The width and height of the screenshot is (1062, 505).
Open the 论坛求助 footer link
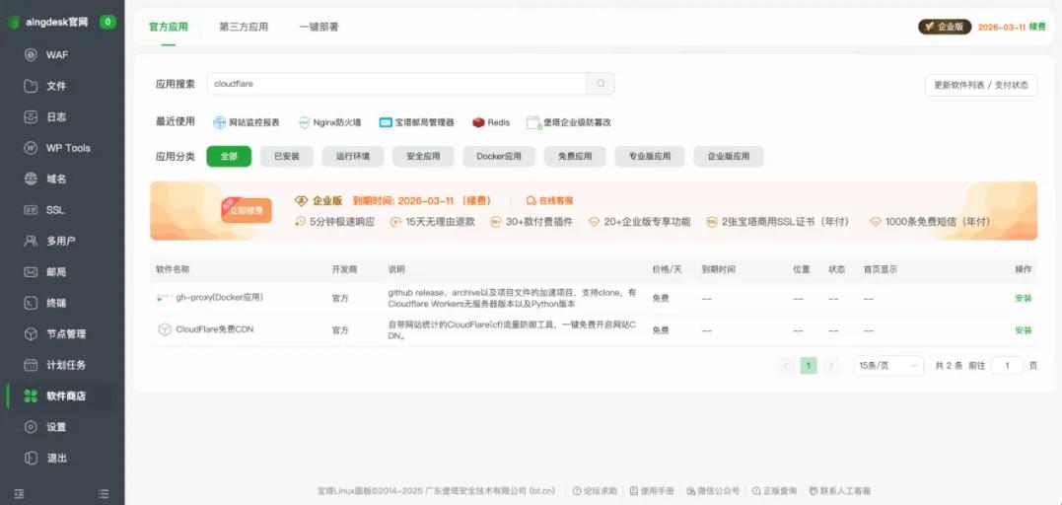595,491
